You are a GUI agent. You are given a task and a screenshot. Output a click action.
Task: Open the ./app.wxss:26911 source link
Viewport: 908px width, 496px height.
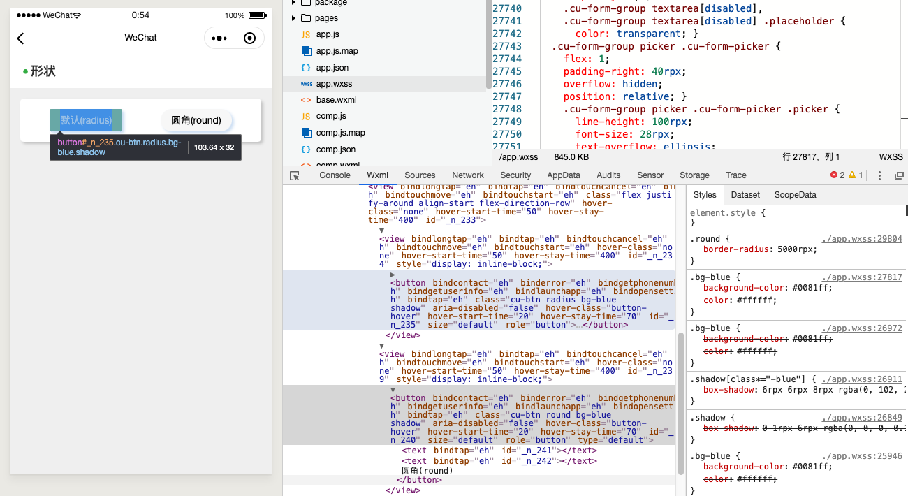coord(862,379)
